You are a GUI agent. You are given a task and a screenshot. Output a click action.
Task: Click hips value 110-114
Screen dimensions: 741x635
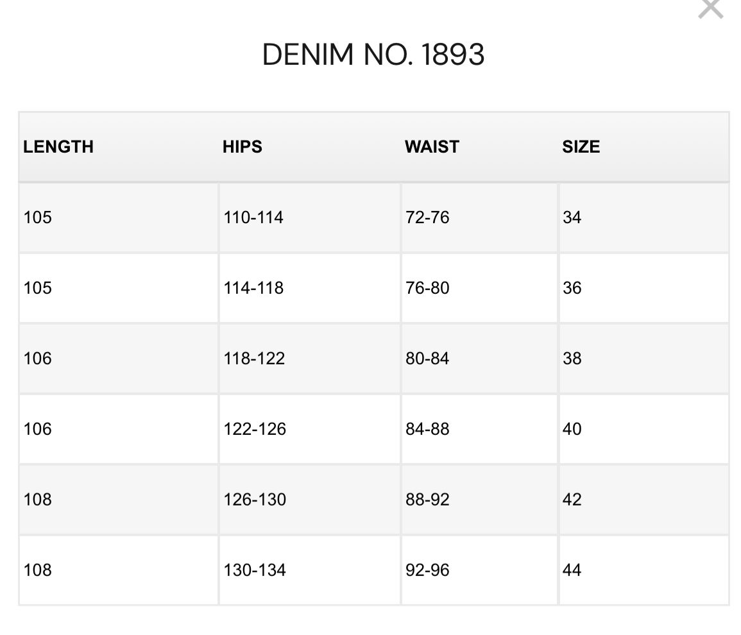tap(253, 217)
